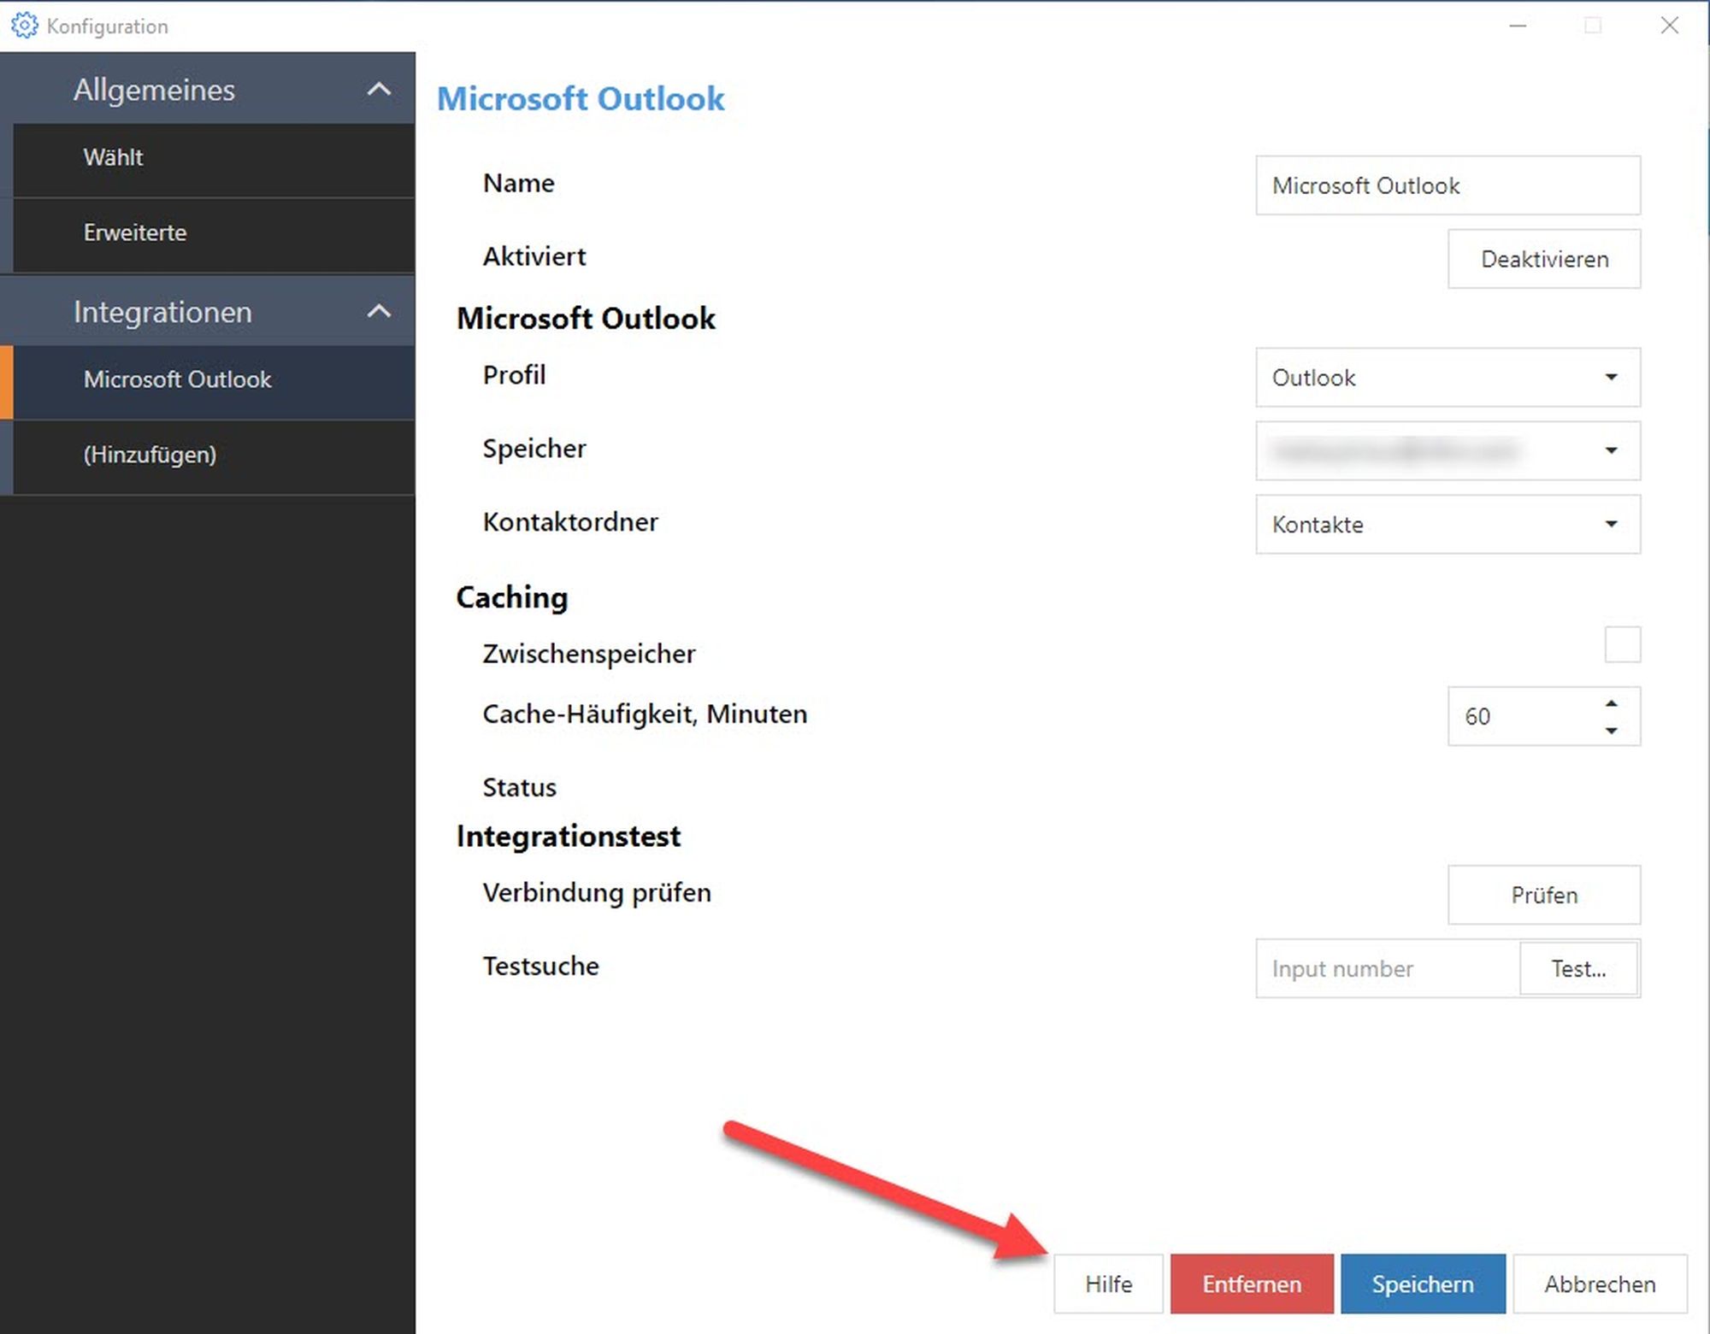
Task: Open the Erweiterte settings page
Action: click(x=134, y=232)
